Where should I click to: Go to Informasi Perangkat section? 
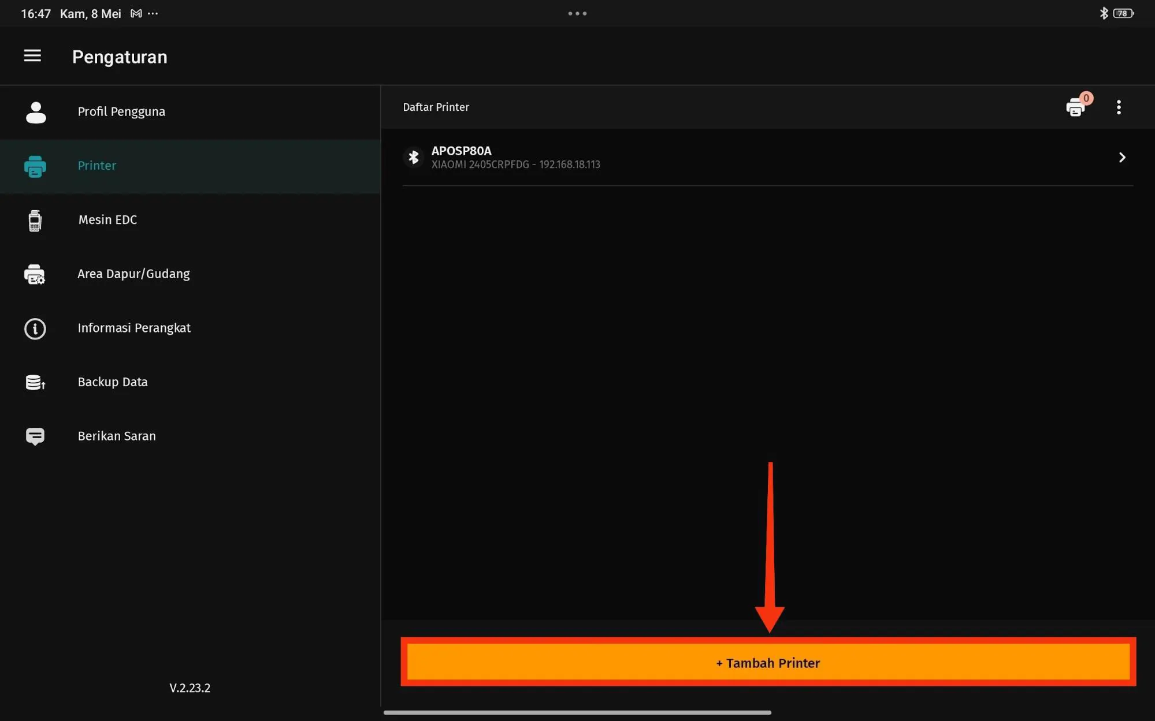click(134, 328)
